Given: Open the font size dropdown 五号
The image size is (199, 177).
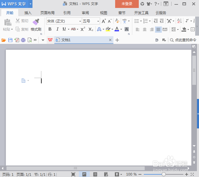Looking at the screenshot, I should [98, 21].
